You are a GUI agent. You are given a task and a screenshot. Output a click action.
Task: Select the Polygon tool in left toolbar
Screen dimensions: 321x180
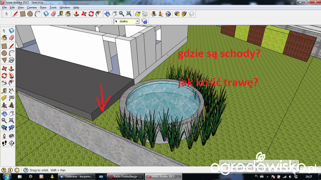pyautogui.click(x=4, y=60)
